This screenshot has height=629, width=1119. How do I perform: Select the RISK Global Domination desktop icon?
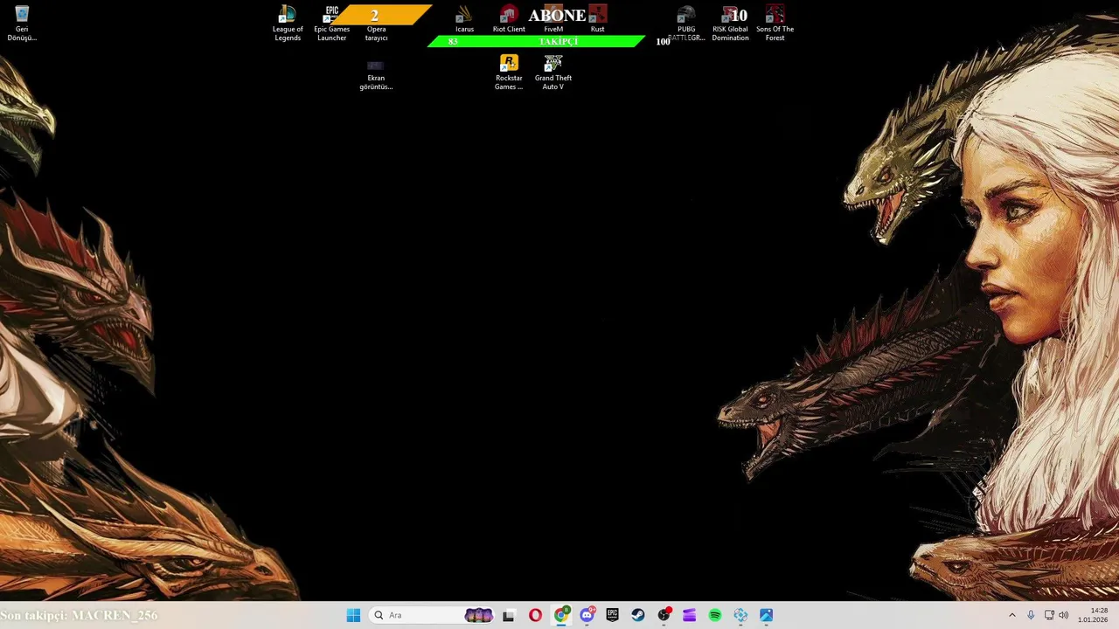pos(731,24)
